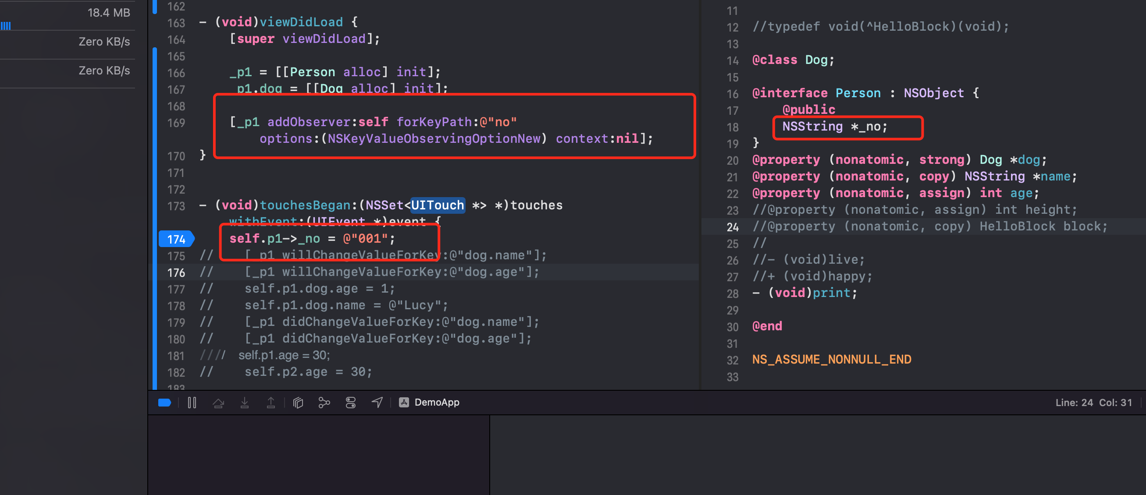Click the Step Over debug icon
This screenshot has width=1146, height=495.
218,403
